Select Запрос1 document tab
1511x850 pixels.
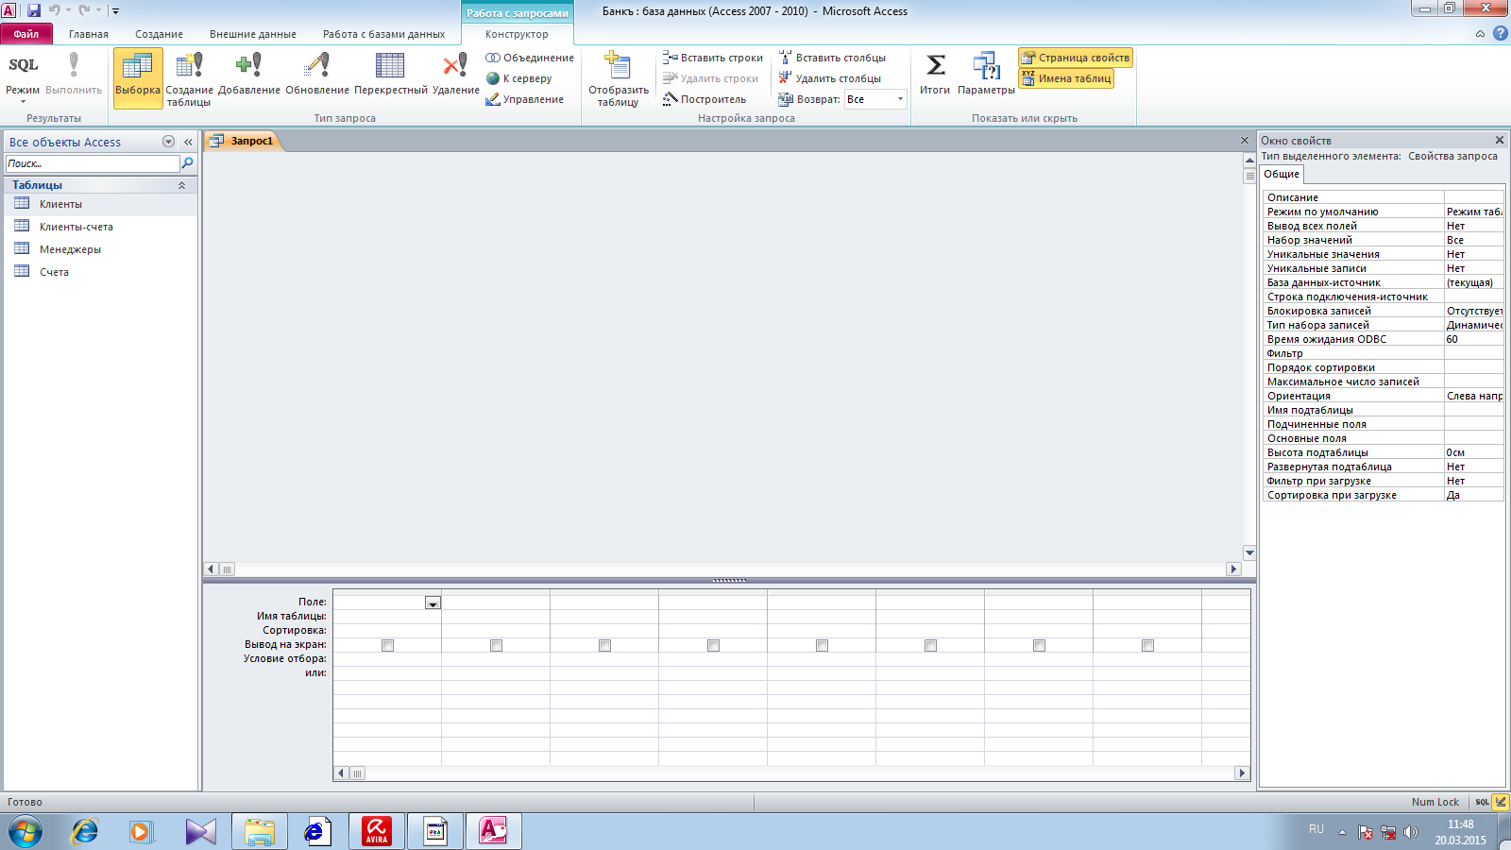(x=244, y=141)
